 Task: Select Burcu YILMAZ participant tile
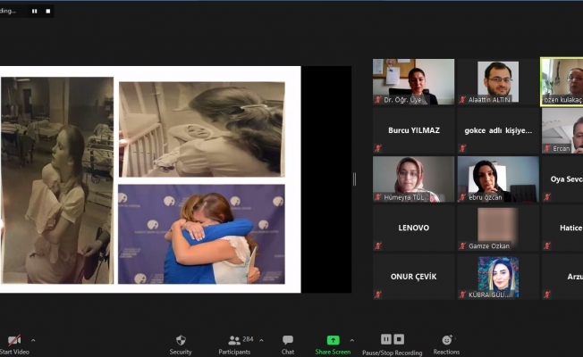point(413,130)
